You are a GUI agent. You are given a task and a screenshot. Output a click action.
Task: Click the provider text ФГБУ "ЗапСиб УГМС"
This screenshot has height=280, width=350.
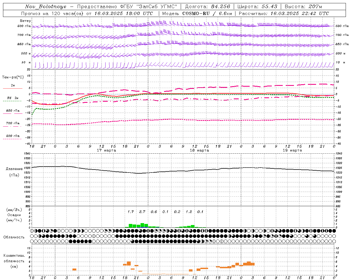point(148,7)
